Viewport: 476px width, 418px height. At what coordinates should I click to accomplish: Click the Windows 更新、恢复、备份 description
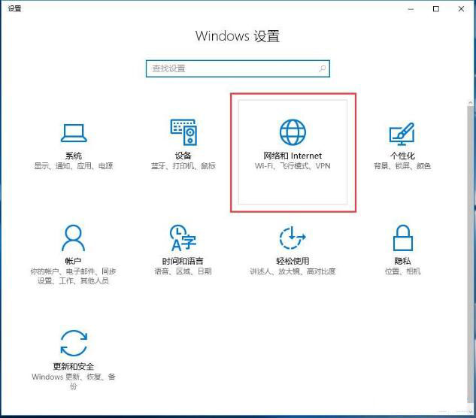point(74,381)
